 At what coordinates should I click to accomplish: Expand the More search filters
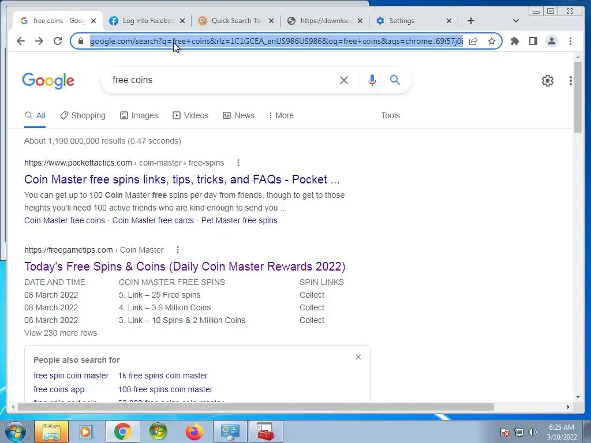click(x=281, y=115)
